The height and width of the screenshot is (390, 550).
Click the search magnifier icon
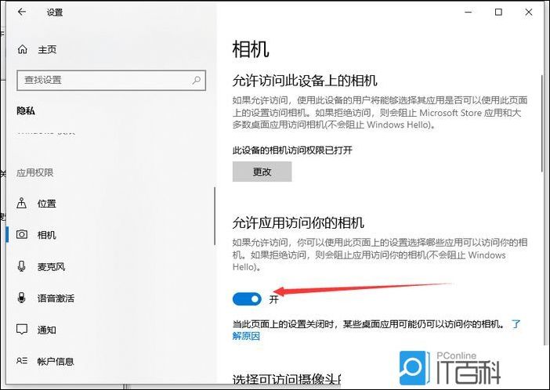[196, 80]
